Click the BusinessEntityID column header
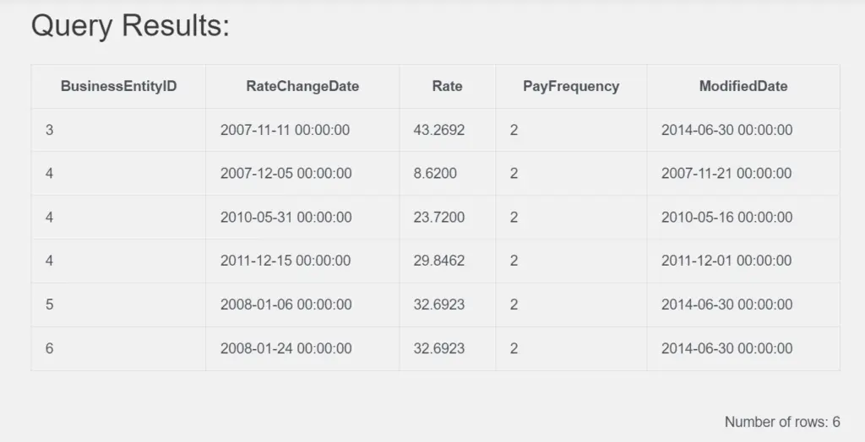865x442 pixels. (118, 86)
